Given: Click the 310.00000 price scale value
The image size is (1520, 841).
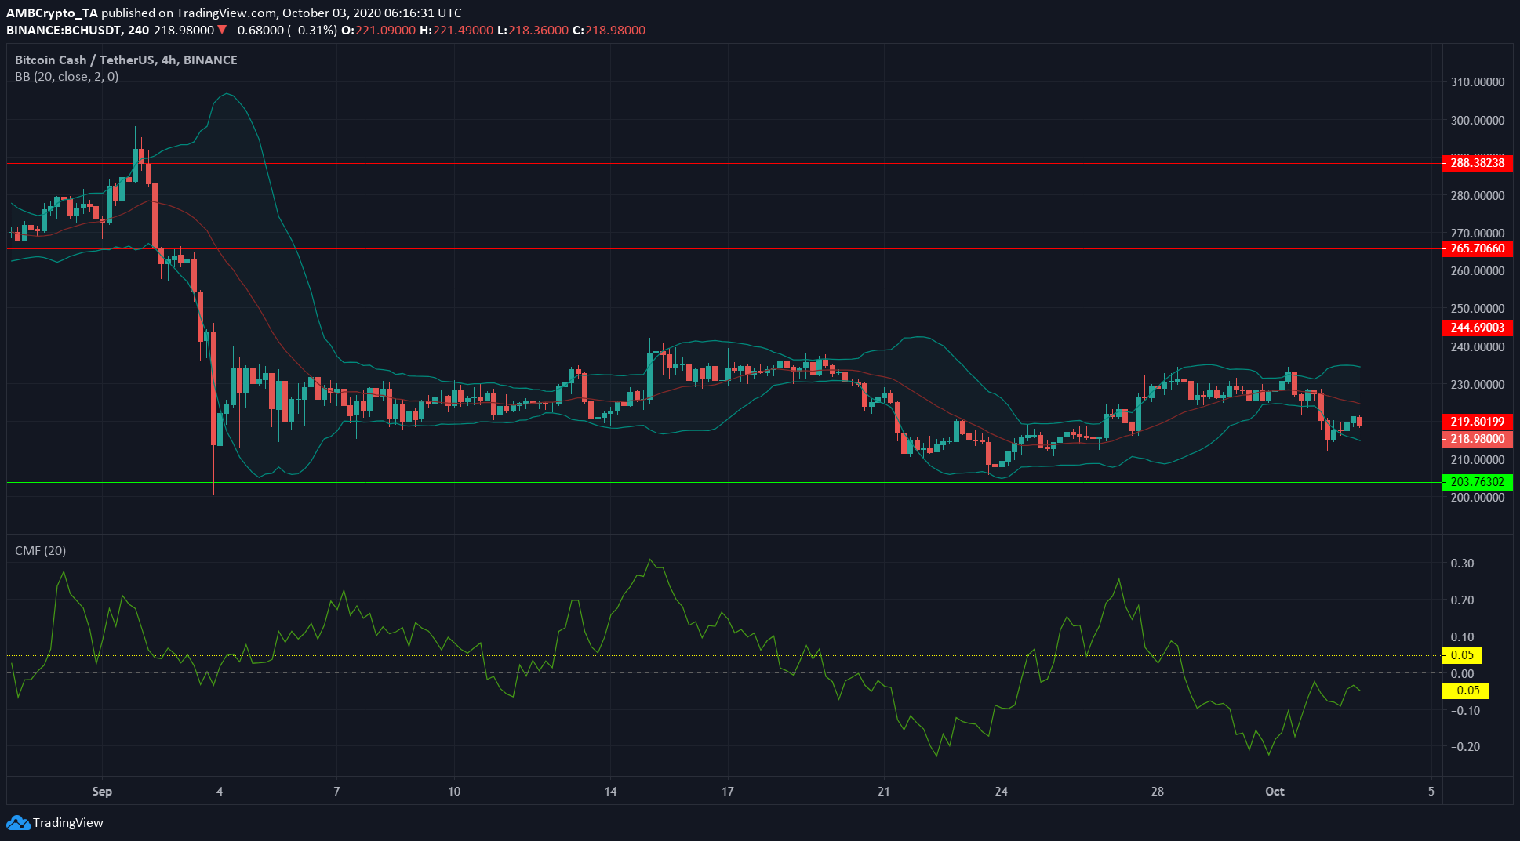Looking at the screenshot, I should [x=1478, y=82].
